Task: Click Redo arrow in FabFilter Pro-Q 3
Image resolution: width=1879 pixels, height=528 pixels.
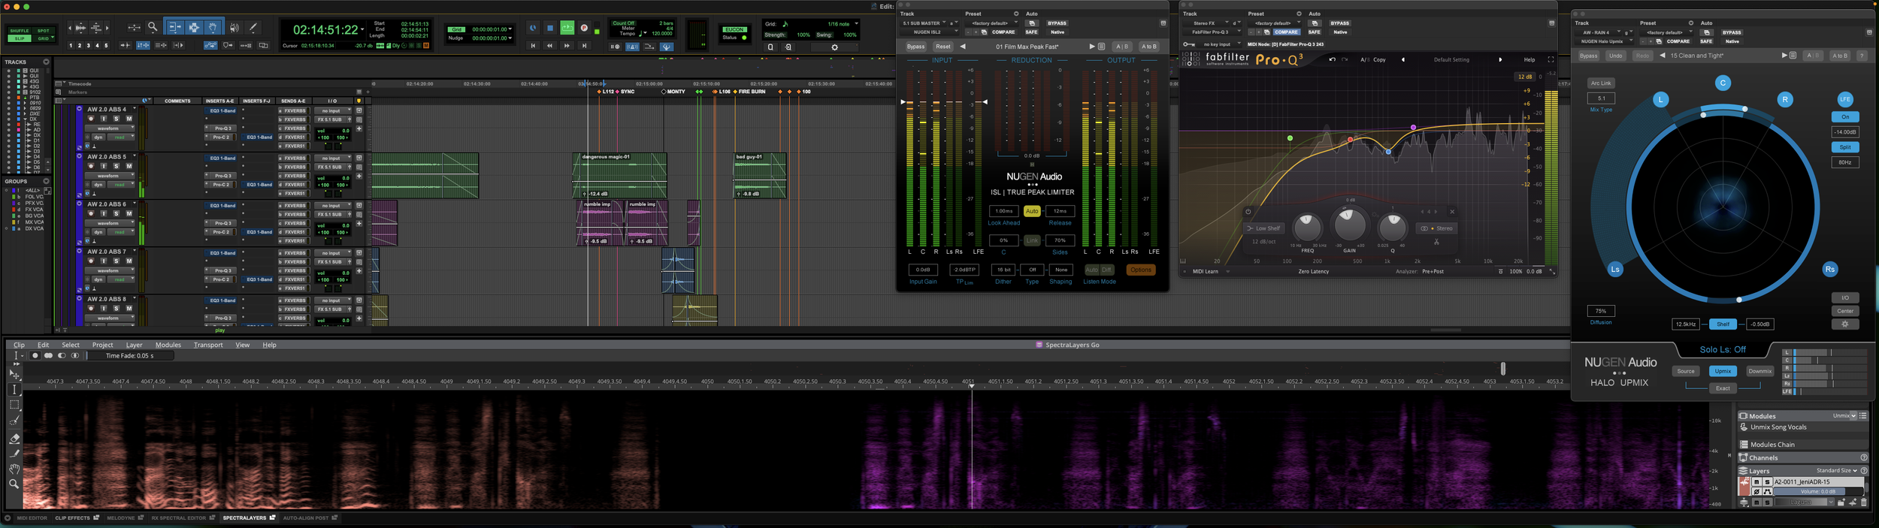Action: tap(1345, 59)
